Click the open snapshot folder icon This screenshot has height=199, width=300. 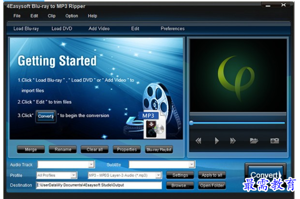point(254,141)
